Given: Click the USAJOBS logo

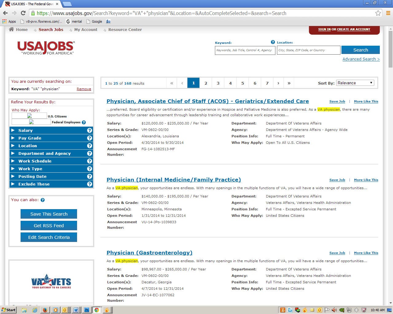Looking at the screenshot, I should tap(46, 48).
